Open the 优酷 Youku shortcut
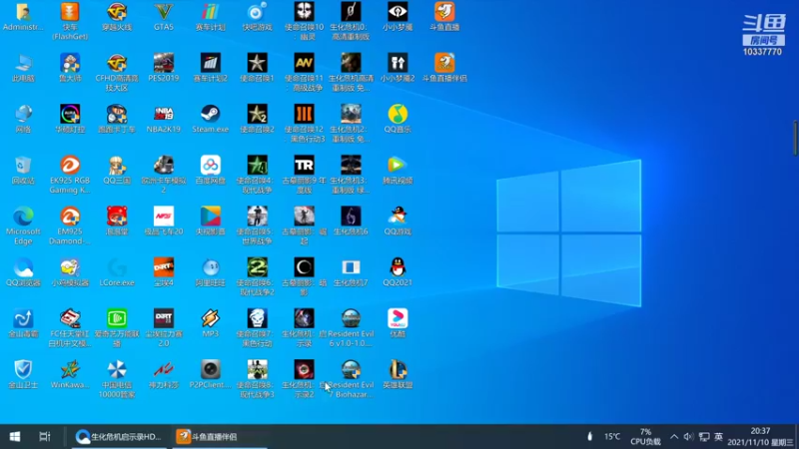Screen dimensions: 799x449 [x=398, y=322]
